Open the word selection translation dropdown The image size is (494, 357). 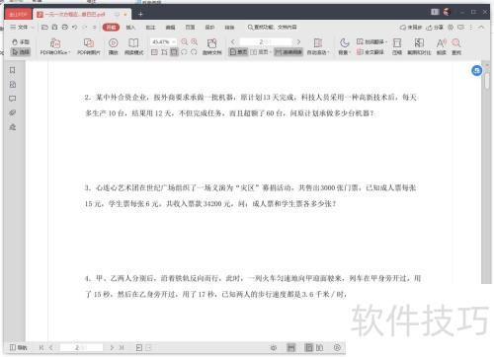pos(371,41)
